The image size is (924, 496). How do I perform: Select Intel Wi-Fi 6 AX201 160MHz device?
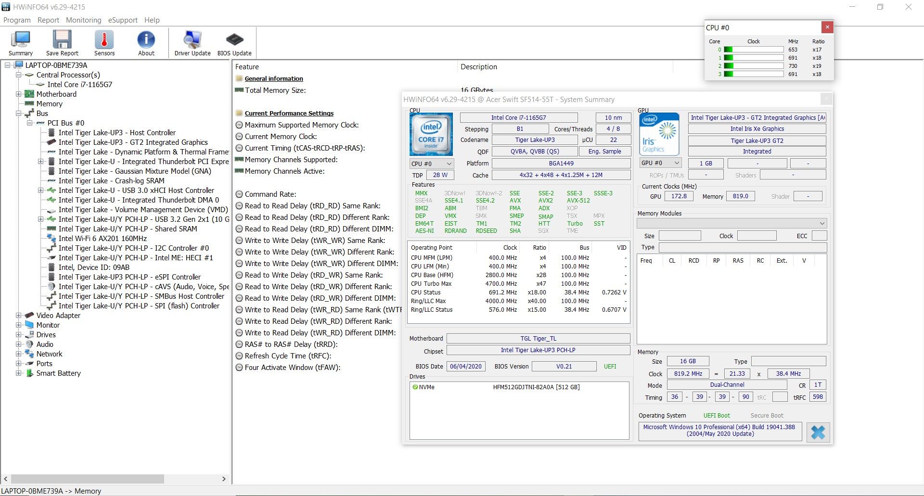[103, 239]
